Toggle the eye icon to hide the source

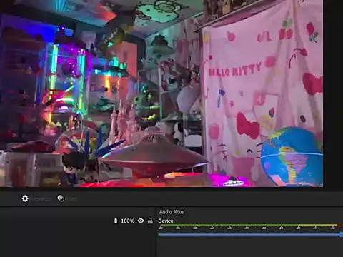[x=141, y=221]
